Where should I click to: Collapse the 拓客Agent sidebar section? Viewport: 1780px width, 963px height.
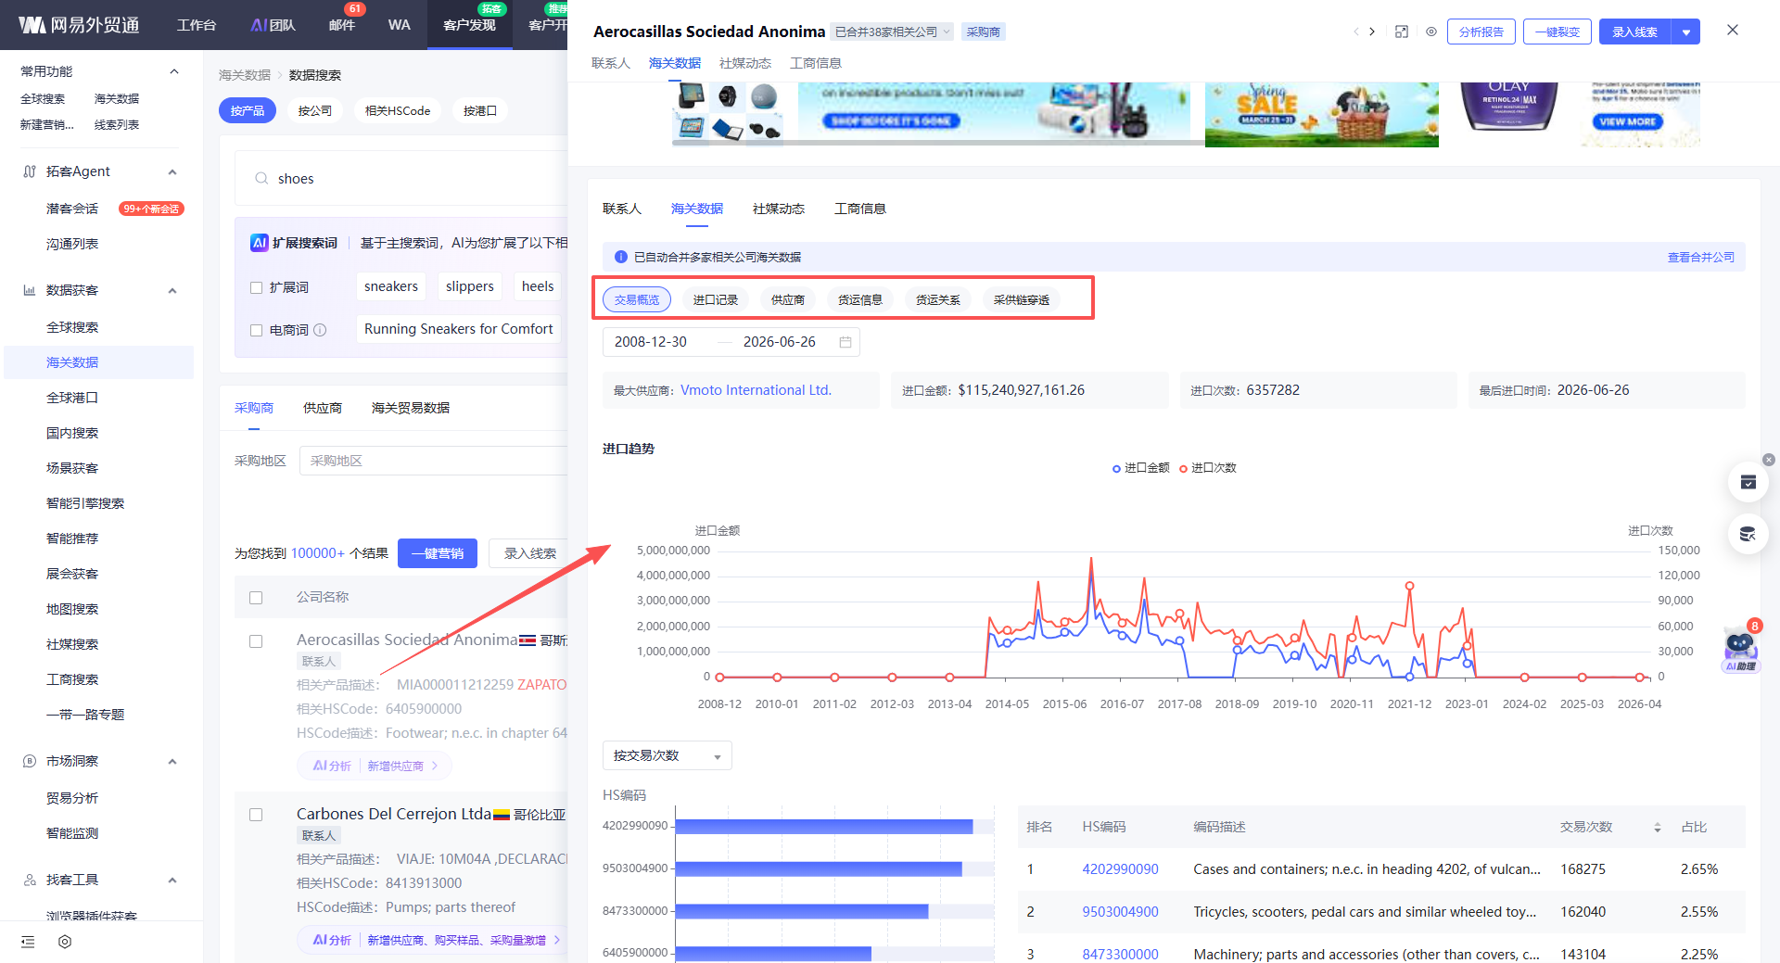[172, 171]
